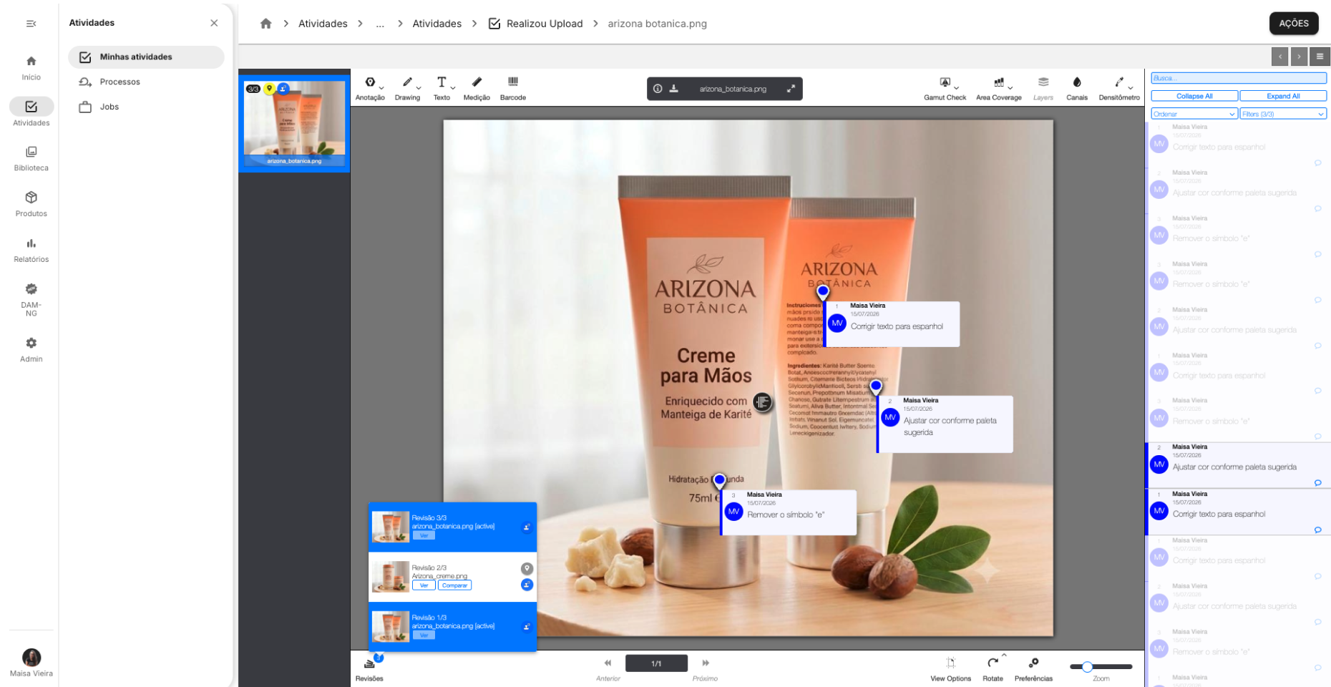Go to the Anterior page
Viewport: 1331px width, 687px height.
(x=608, y=668)
